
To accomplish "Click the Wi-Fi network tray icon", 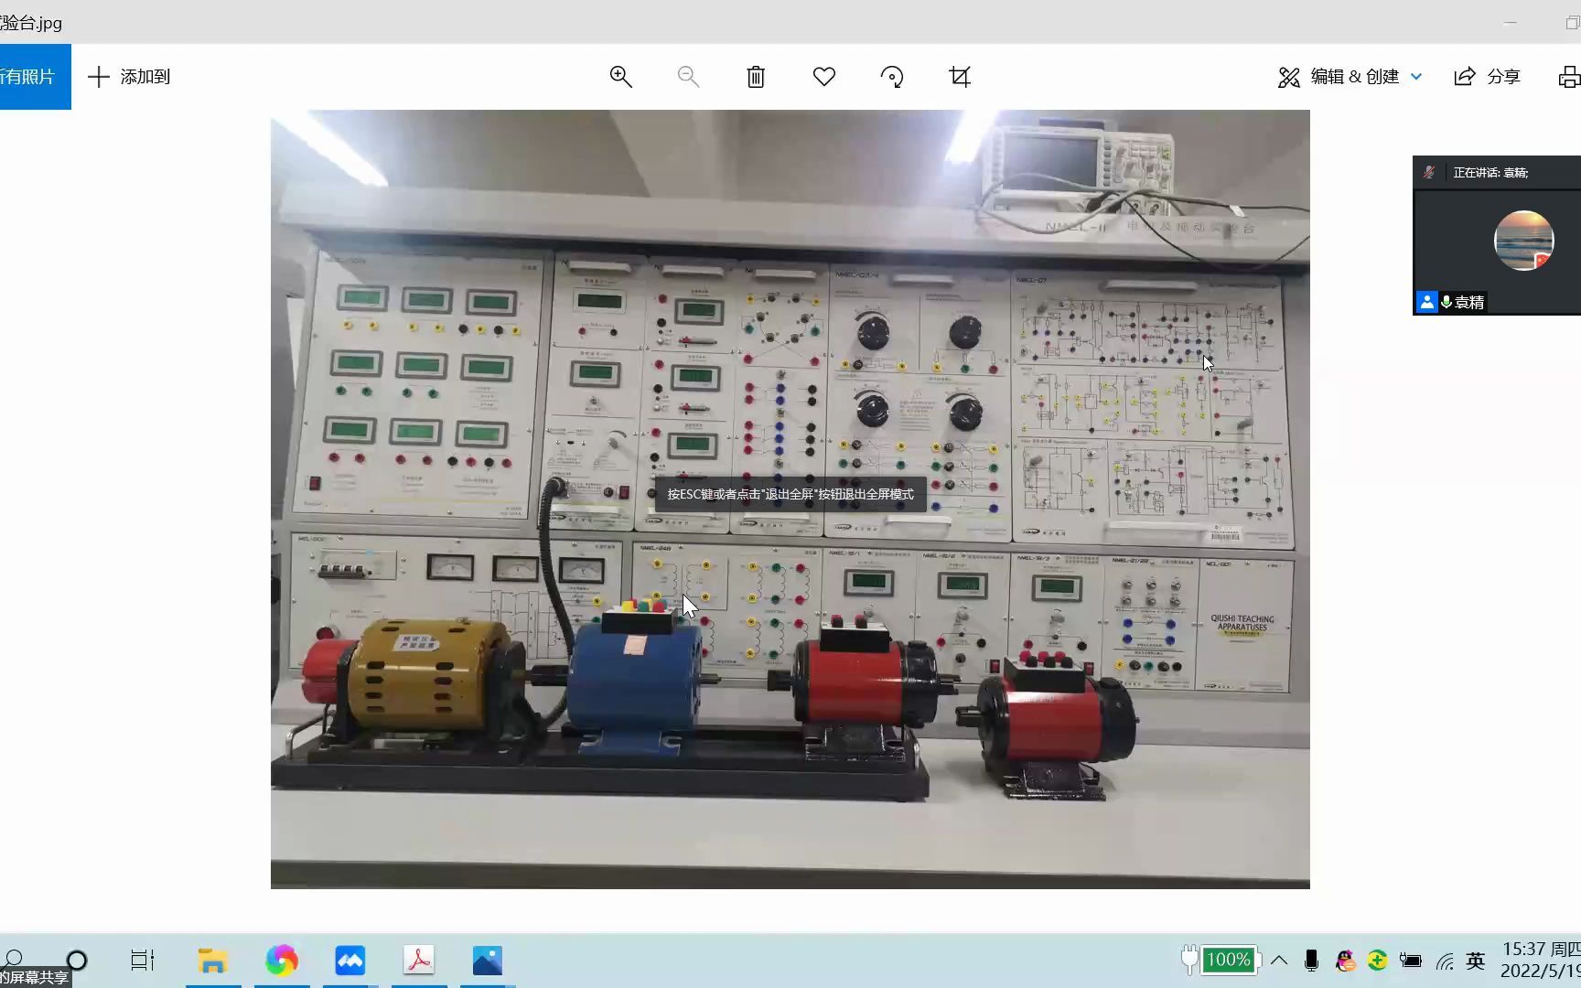I will 1445,961.
